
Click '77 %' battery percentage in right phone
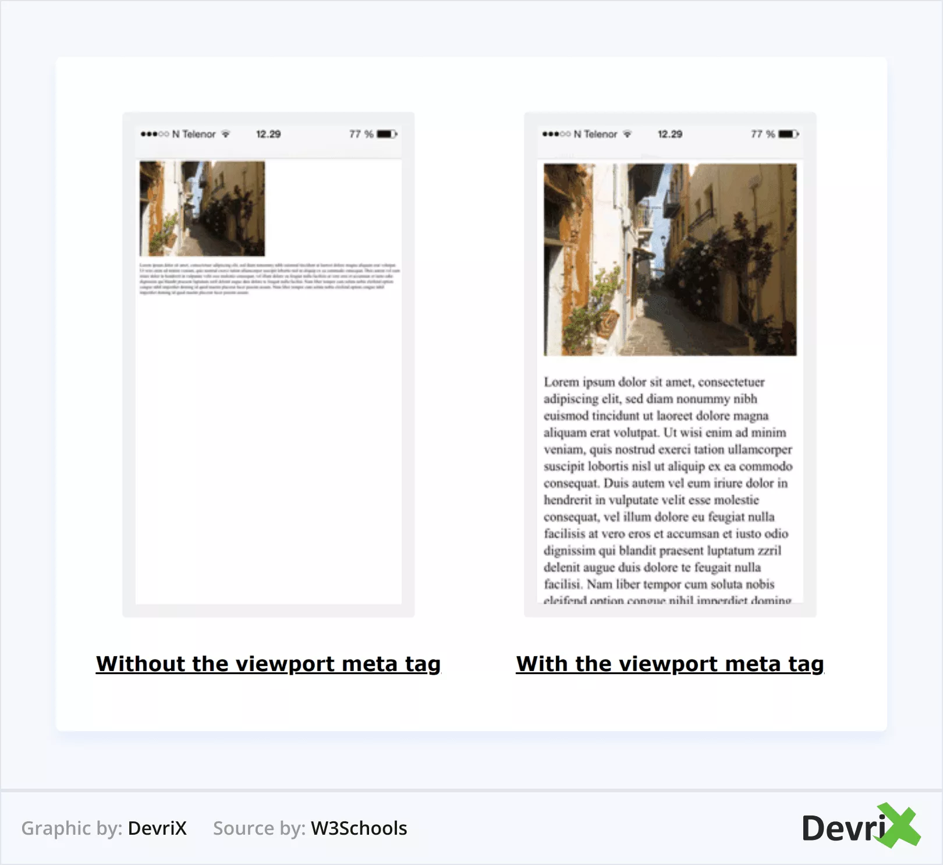(x=763, y=134)
